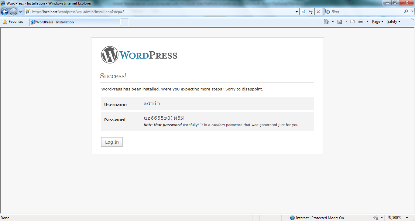This screenshot has width=415, height=221.
Task: Click the Log In button
Action: [112, 142]
